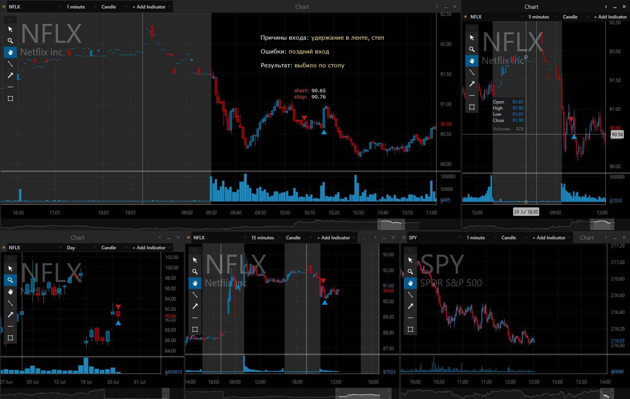Select the line tool in NFLX 5 minutes chart
Screen dimensions: 630x399
pos(472,72)
